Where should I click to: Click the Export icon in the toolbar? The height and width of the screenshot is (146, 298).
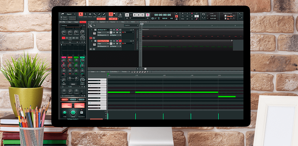pyautogui.click(x=62, y=14)
